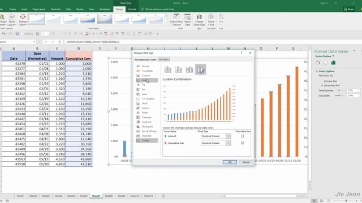This screenshot has height=203, width=362.
Task: Pick the Histogram chart category
Action: pyautogui.click(x=147, y=126)
